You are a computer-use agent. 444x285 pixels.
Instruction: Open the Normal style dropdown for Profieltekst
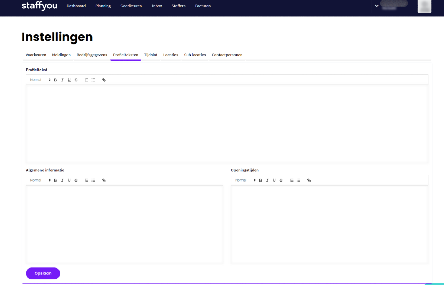pyautogui.click(x=40, y=80)
